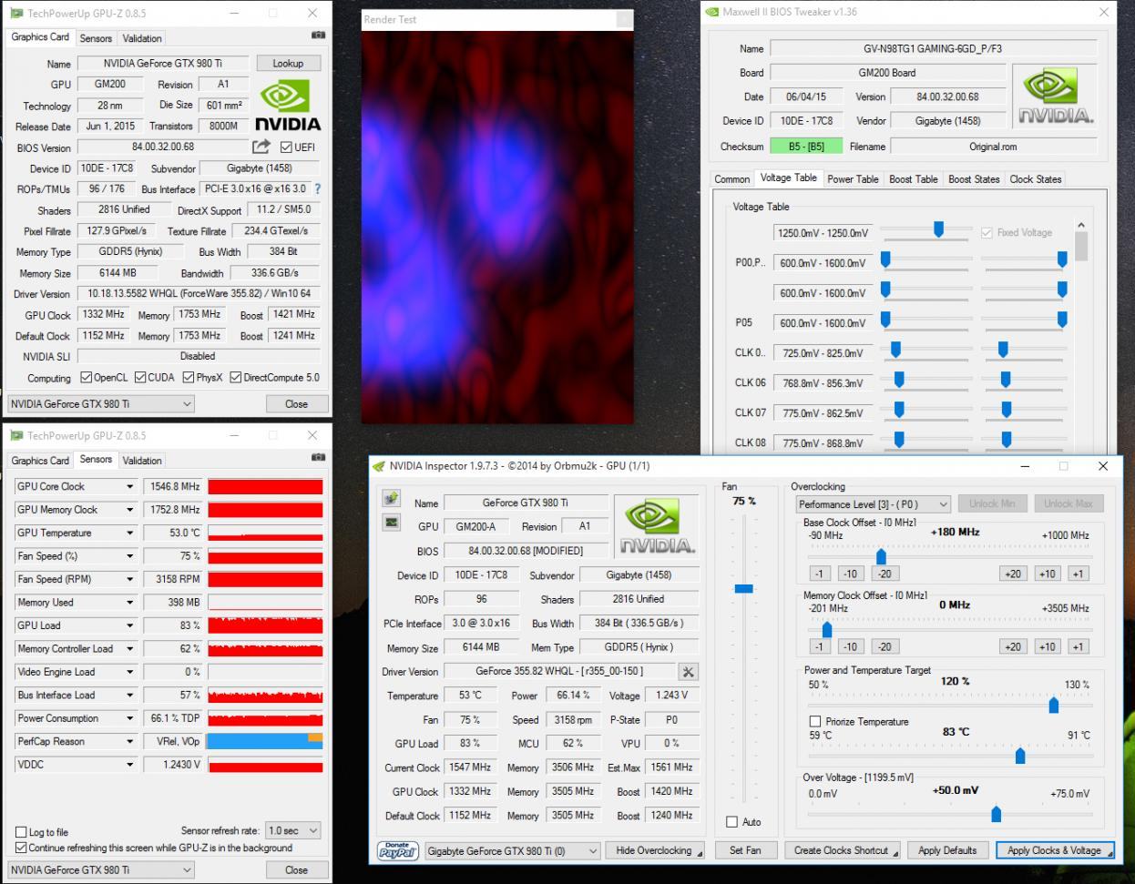Switch to Sensors tab in top GPU-Z window

point(96,38)
